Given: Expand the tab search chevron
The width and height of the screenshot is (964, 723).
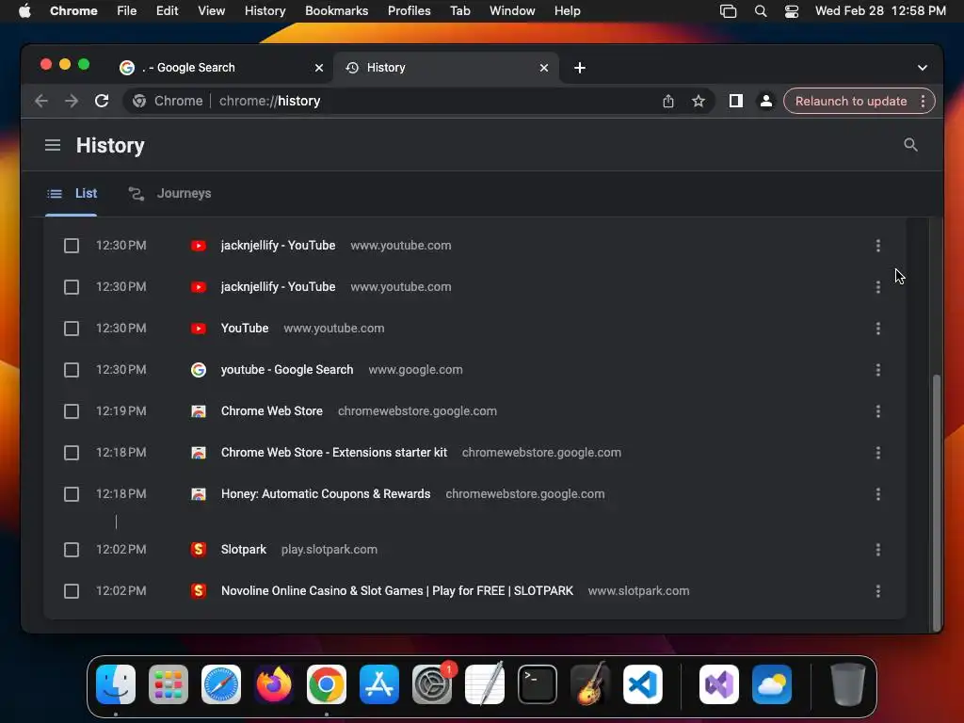Looking at the screenshot, I should pos(923,68).
